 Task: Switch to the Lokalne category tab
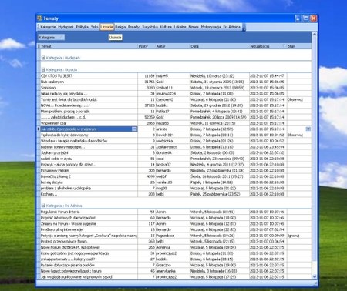click(180, 27)
